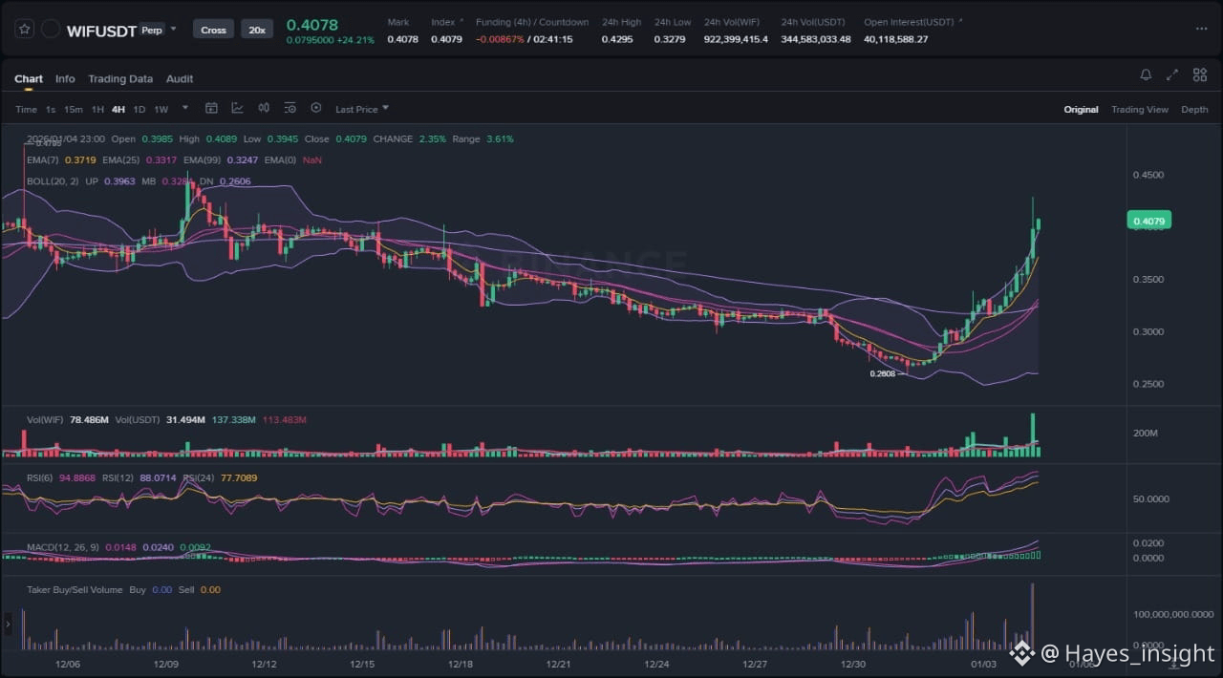Select the 4H interval
1223x678 pixels.
tap(118, 109)
